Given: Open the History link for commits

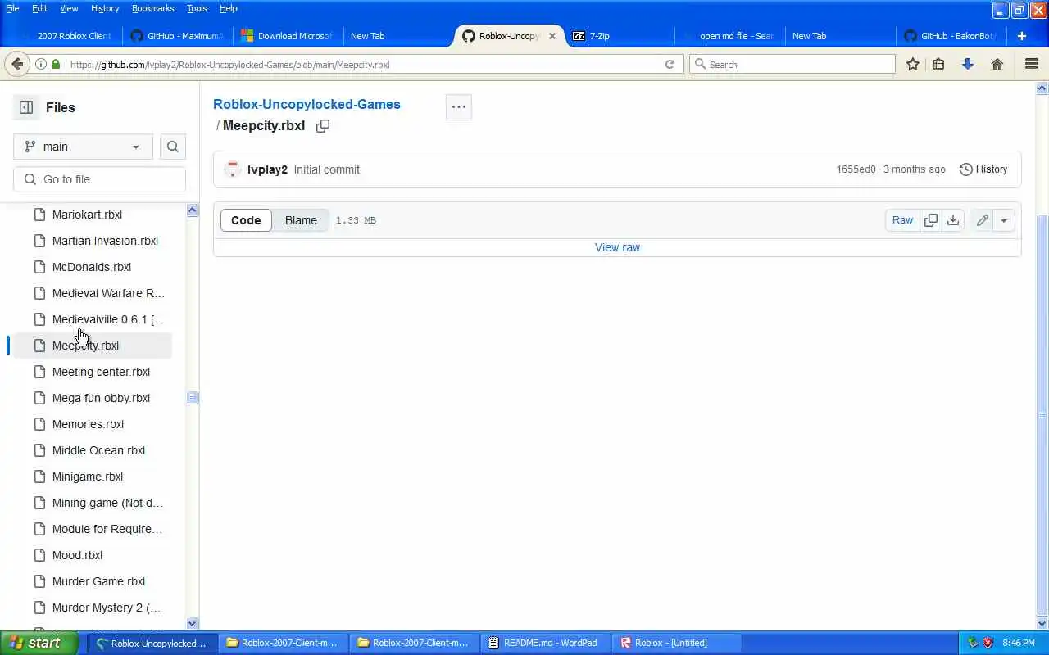Looking at the screenshot, I should pos(983,169).
